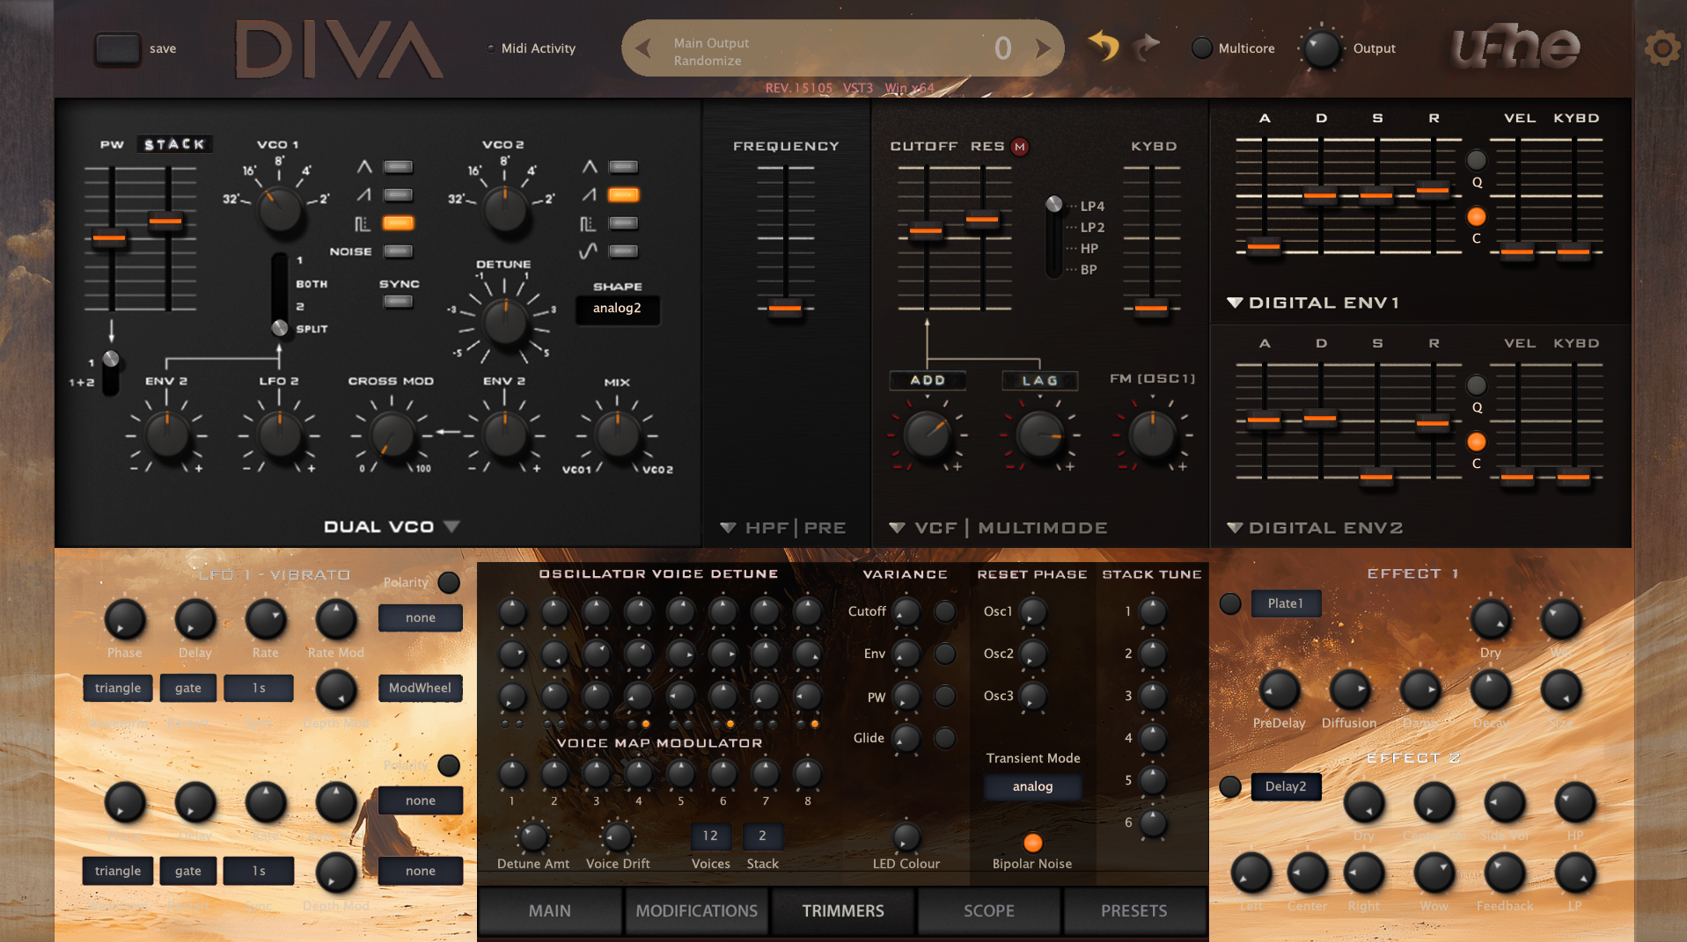Switch to the MODIFICATIONS tab
Image resolution: width=1687 pixels, height=942 pixels.
697,911
